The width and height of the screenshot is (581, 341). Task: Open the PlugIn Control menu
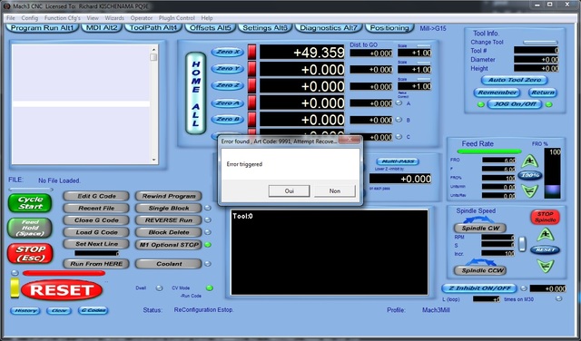pos(177,18)
